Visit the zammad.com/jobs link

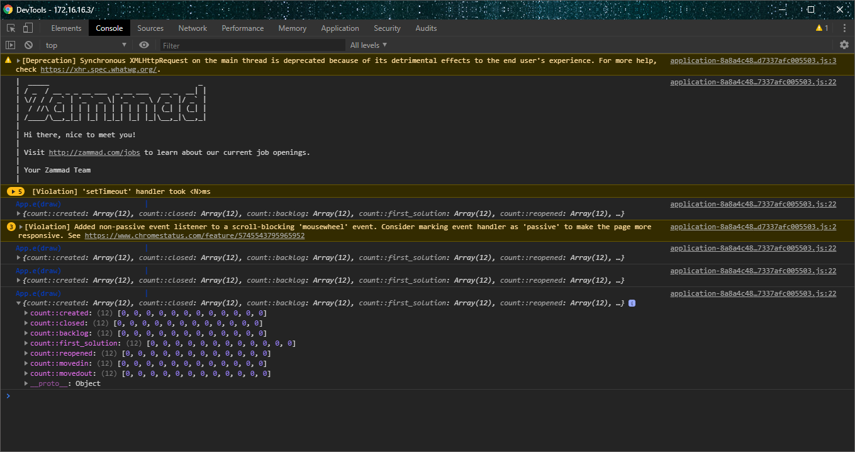click(94, 152)
